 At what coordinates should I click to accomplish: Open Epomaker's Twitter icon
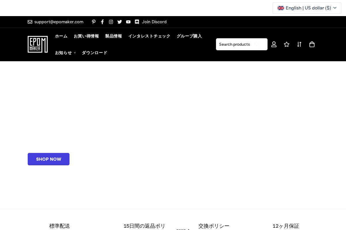[x=120, y=22]
